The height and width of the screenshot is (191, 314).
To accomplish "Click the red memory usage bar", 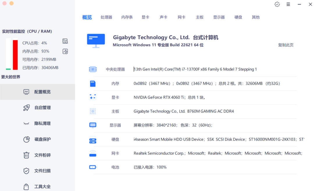I will click(x=15, y=54).
